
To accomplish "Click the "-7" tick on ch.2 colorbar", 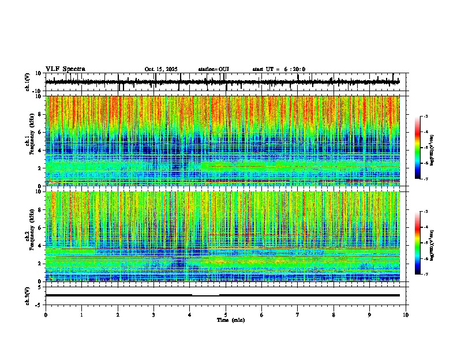I will pos(425,275).
